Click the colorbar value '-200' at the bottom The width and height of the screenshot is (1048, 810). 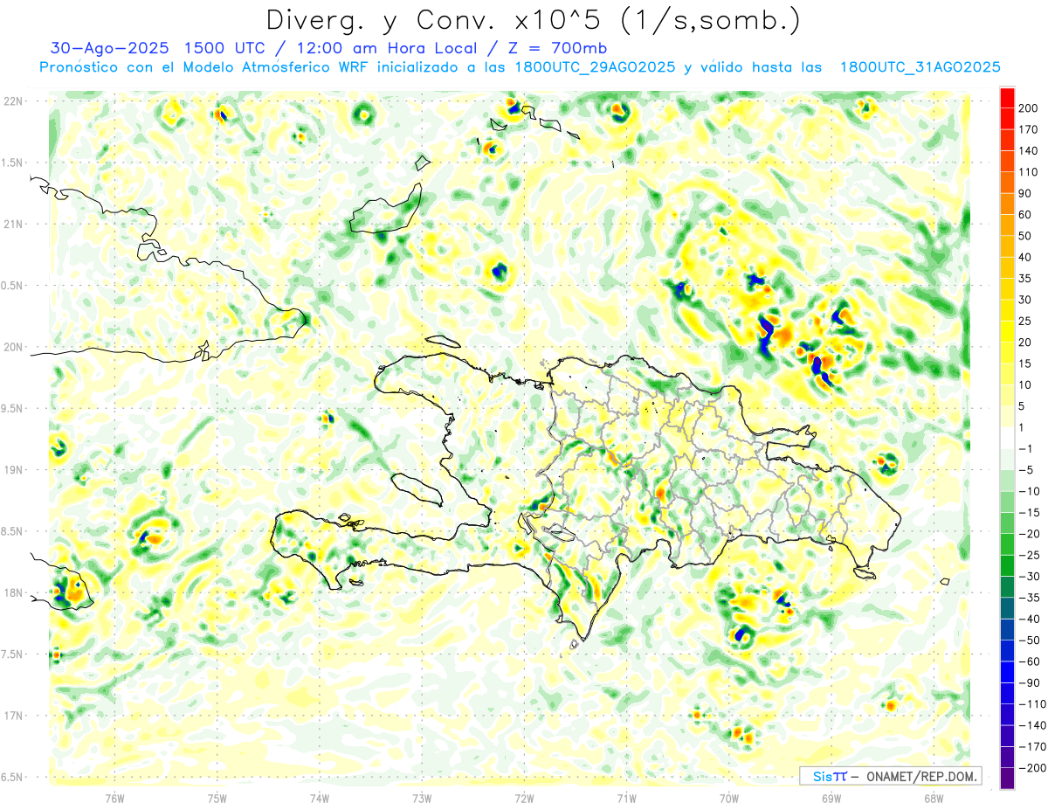click(1032, 768)
